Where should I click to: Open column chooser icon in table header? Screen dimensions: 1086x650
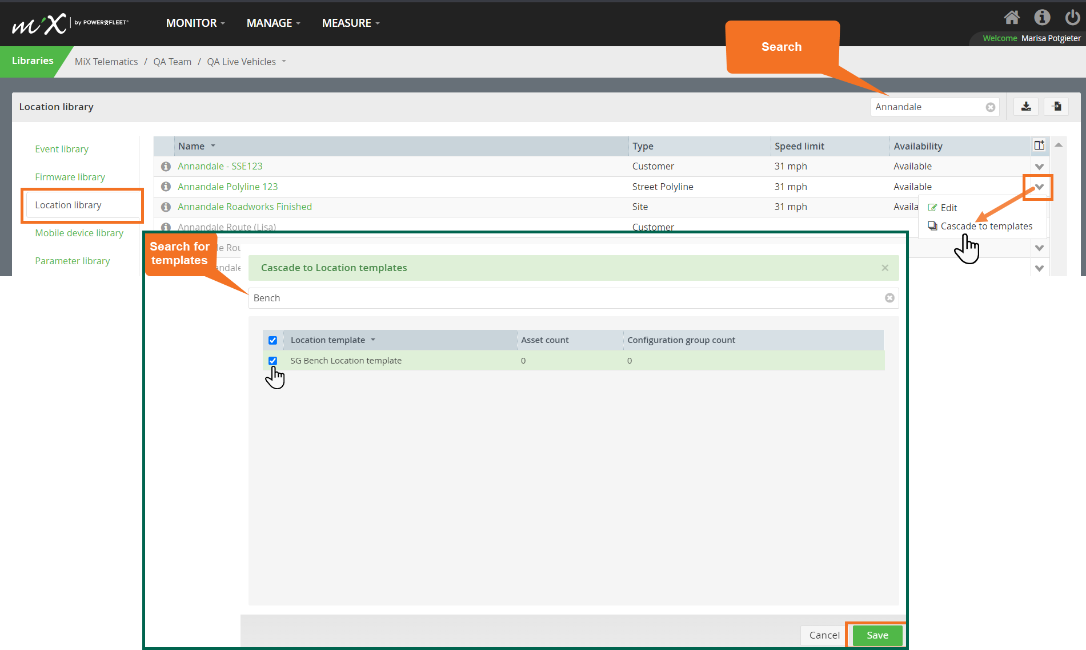[1039, 146]
